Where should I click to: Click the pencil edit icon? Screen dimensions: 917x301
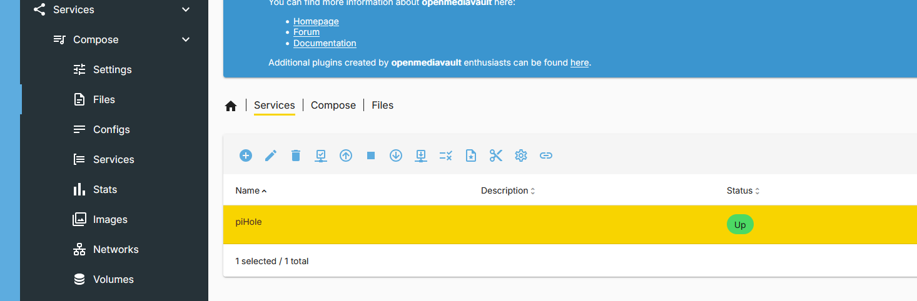click(x=271, y=155)
